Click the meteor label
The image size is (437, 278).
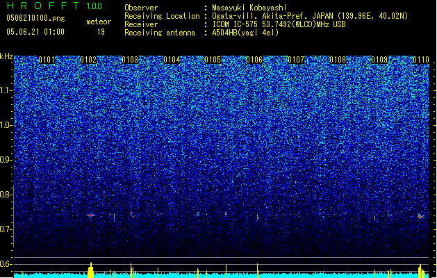pos(99,22)
